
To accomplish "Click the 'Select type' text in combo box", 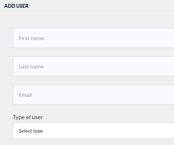I will pyautogui.click(x=31, y=131).
